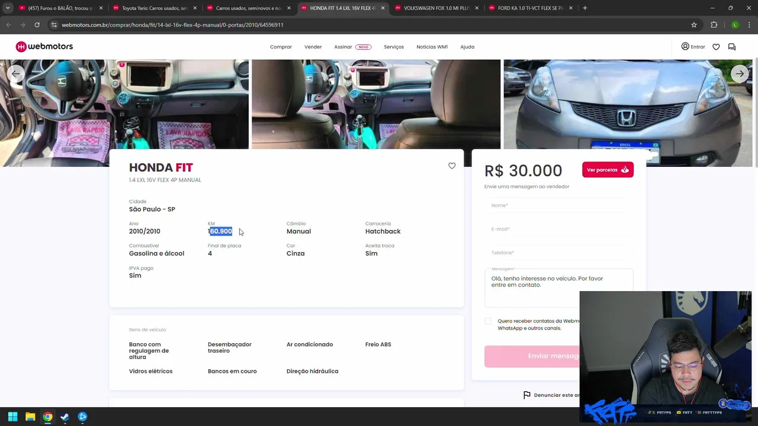
Task: Close the Toyota Yaris tab
Action: pyautogui.click(x=195, y=8)
